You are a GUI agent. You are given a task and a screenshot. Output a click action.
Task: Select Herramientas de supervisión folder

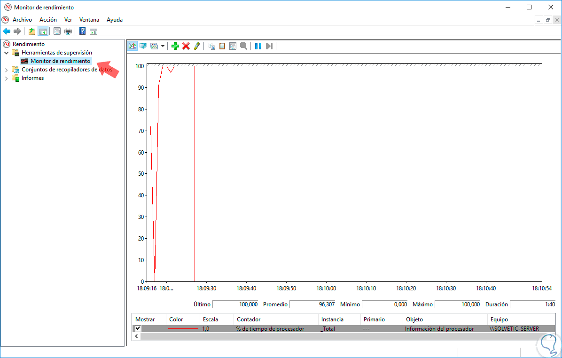(57, 53)
